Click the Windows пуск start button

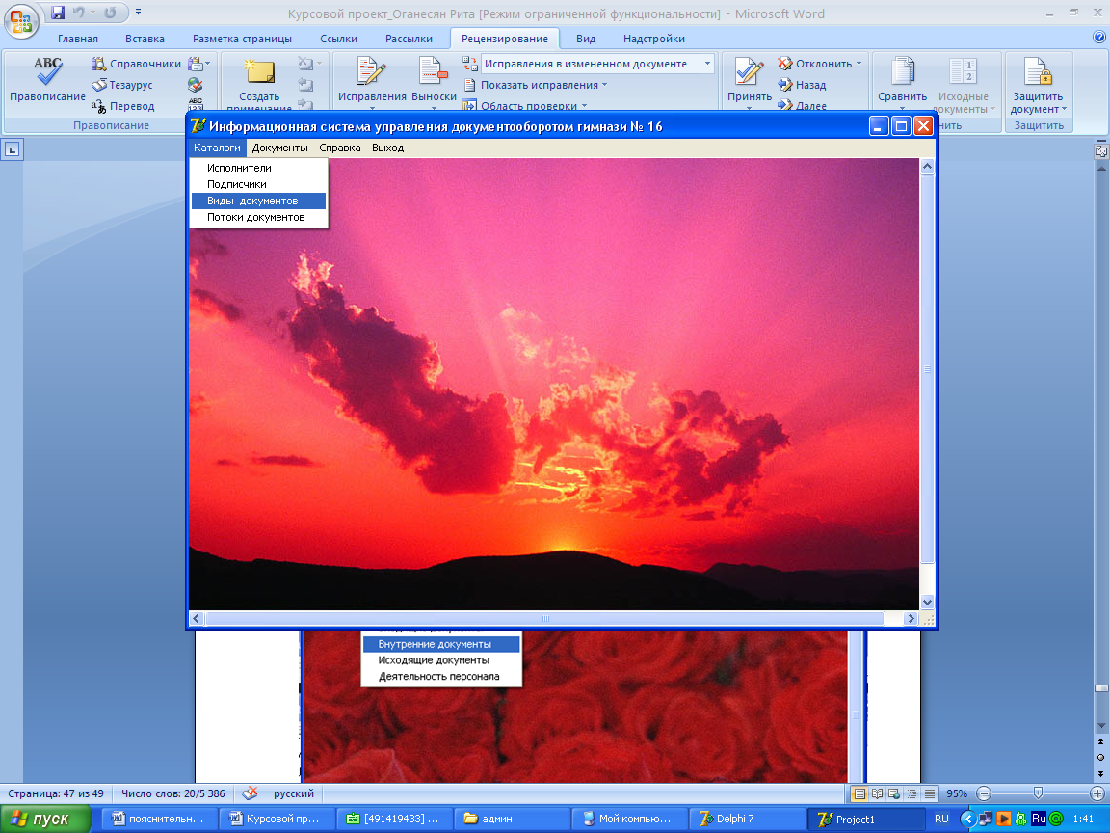(x=45, y=819)
